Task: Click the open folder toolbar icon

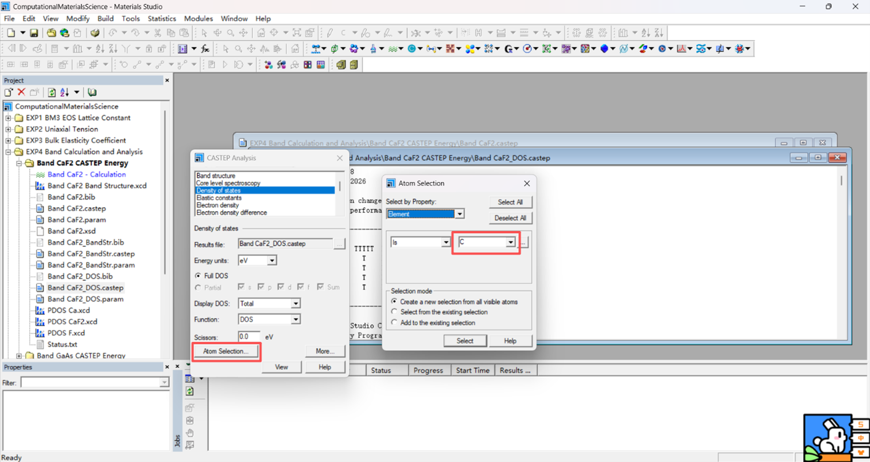Action: point(51,33)
